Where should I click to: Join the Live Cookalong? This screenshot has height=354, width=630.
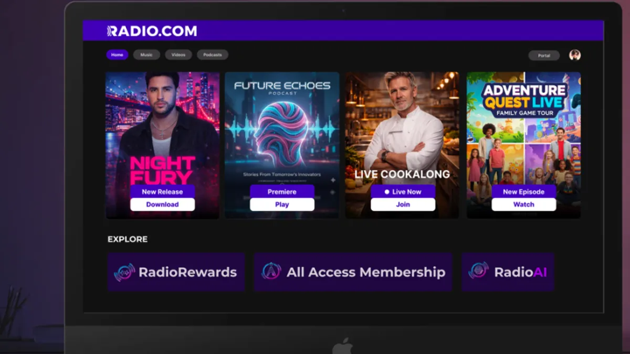(403, 205)
